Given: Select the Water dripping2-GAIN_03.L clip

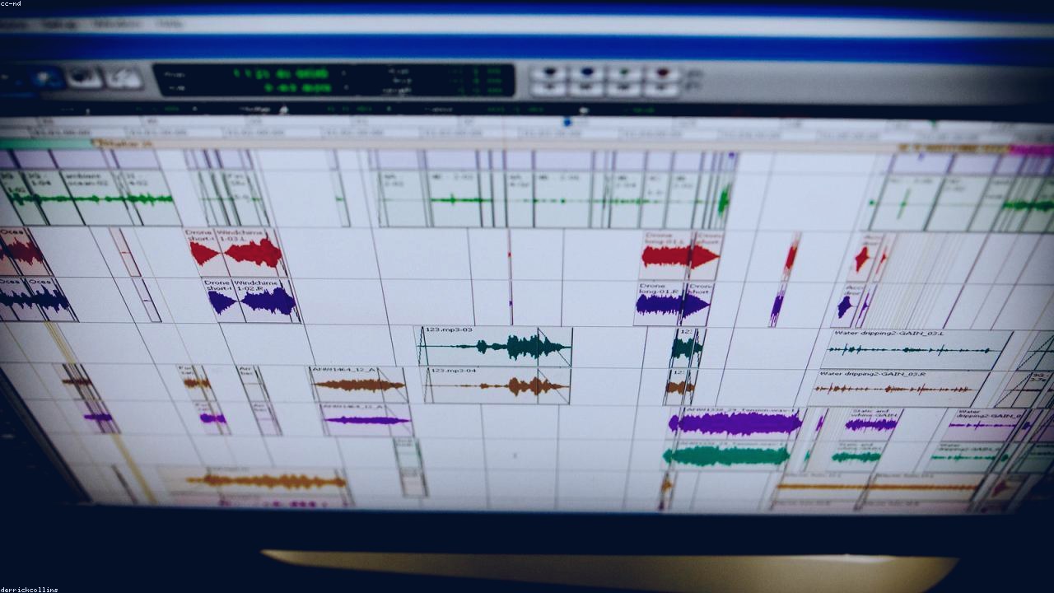Looking at the screenshot, I should point(916,349).
